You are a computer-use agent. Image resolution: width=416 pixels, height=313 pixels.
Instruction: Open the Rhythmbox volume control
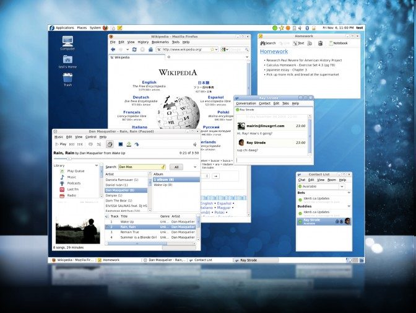click(x=195, y=144)
